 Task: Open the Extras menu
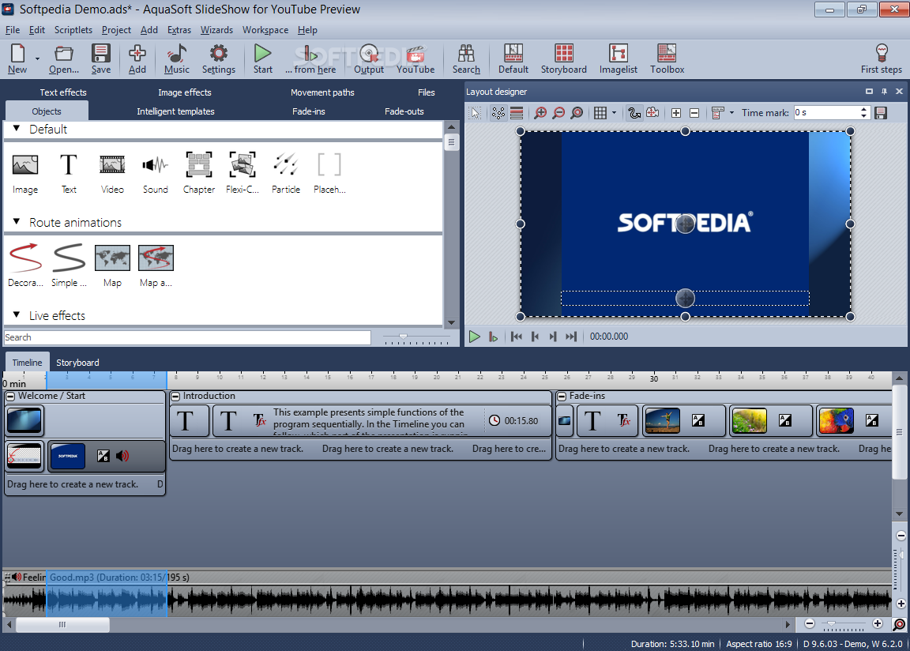(x=179, y=29)
